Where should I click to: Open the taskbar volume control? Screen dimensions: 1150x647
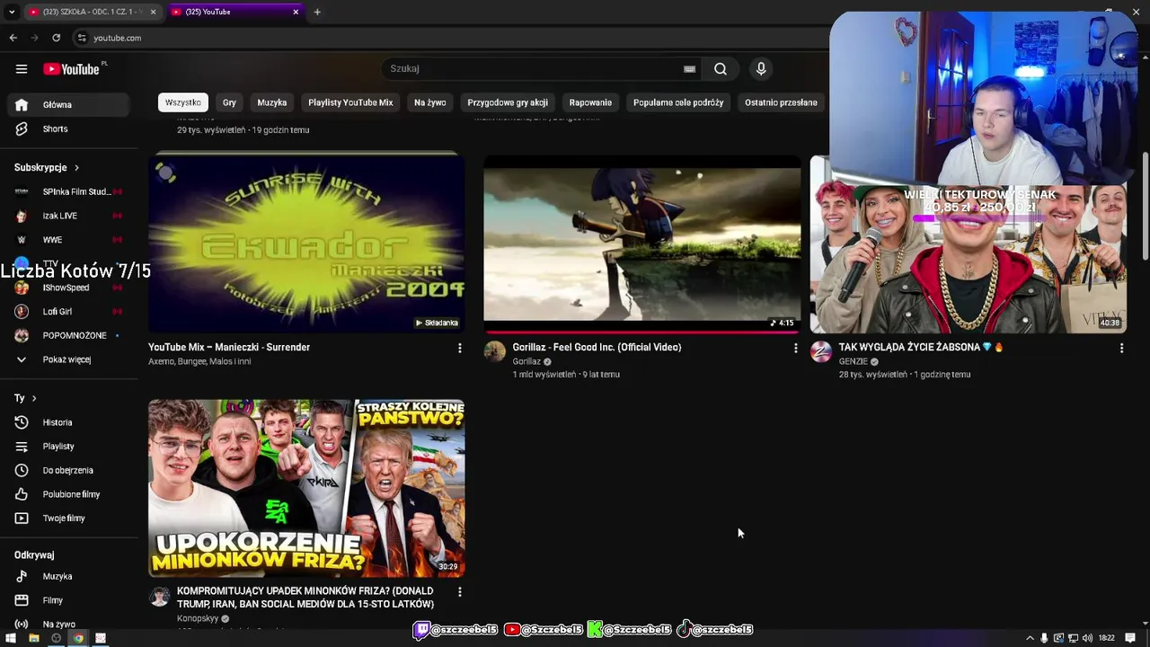click(x=1088, y=638)
